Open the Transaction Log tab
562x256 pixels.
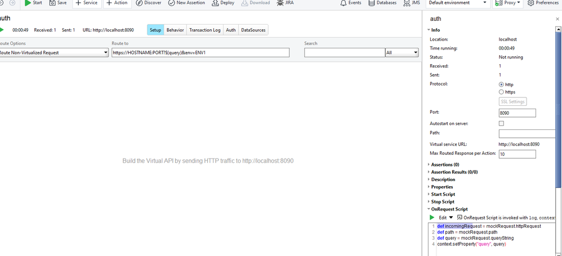point(204,30)
